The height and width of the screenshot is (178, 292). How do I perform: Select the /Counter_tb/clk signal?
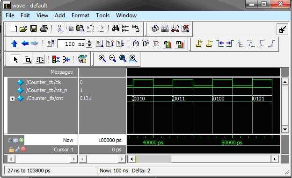click(x=44, y=82)
